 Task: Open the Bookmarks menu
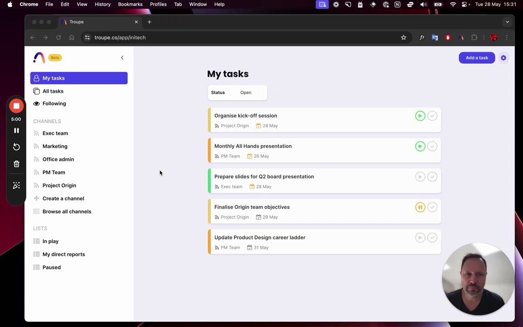(130, 5)
